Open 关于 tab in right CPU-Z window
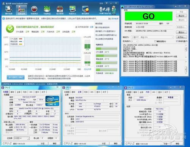The image size is (190, 147). point(166,92)
